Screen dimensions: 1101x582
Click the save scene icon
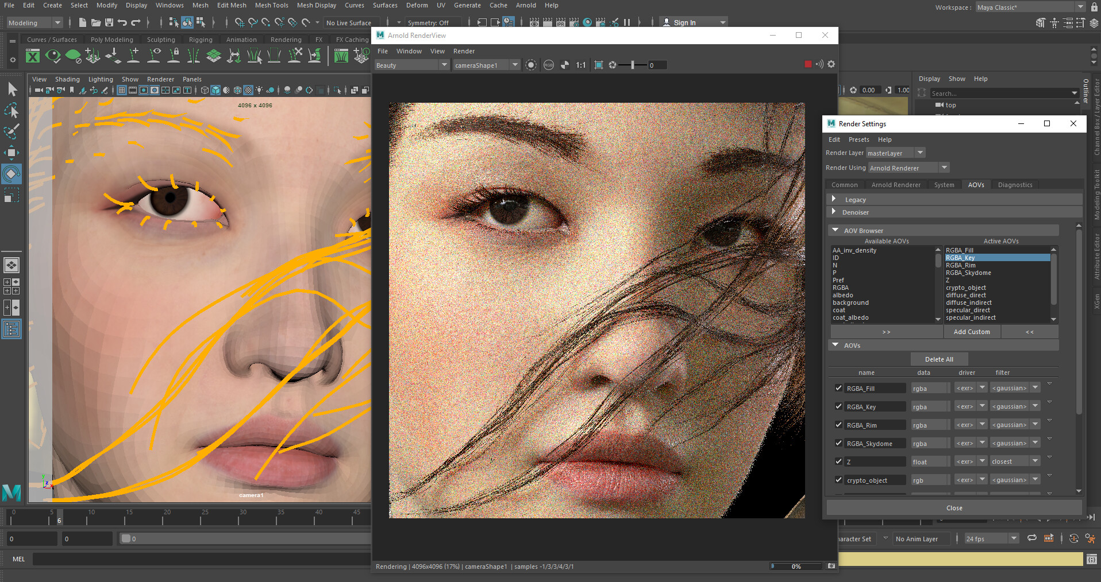(109, 22)
